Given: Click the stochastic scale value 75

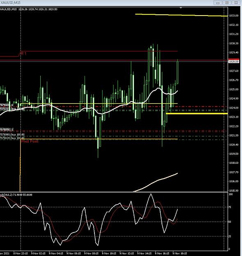Looking at the screenshot, I should click(230, 207).
